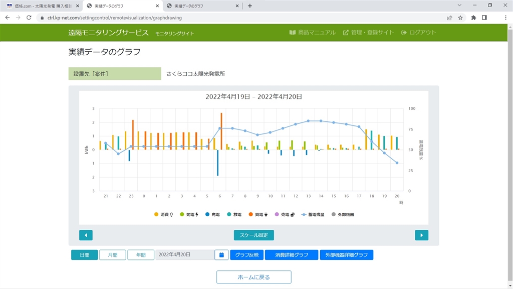This screenshot has width=513, height=289.
Task: Go to previous day with left arrow button
Action: click(x=86, y=235)
